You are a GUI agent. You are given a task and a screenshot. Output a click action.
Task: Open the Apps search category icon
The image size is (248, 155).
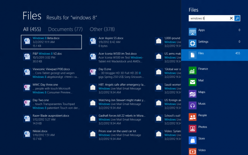click(x=192, y=32)
